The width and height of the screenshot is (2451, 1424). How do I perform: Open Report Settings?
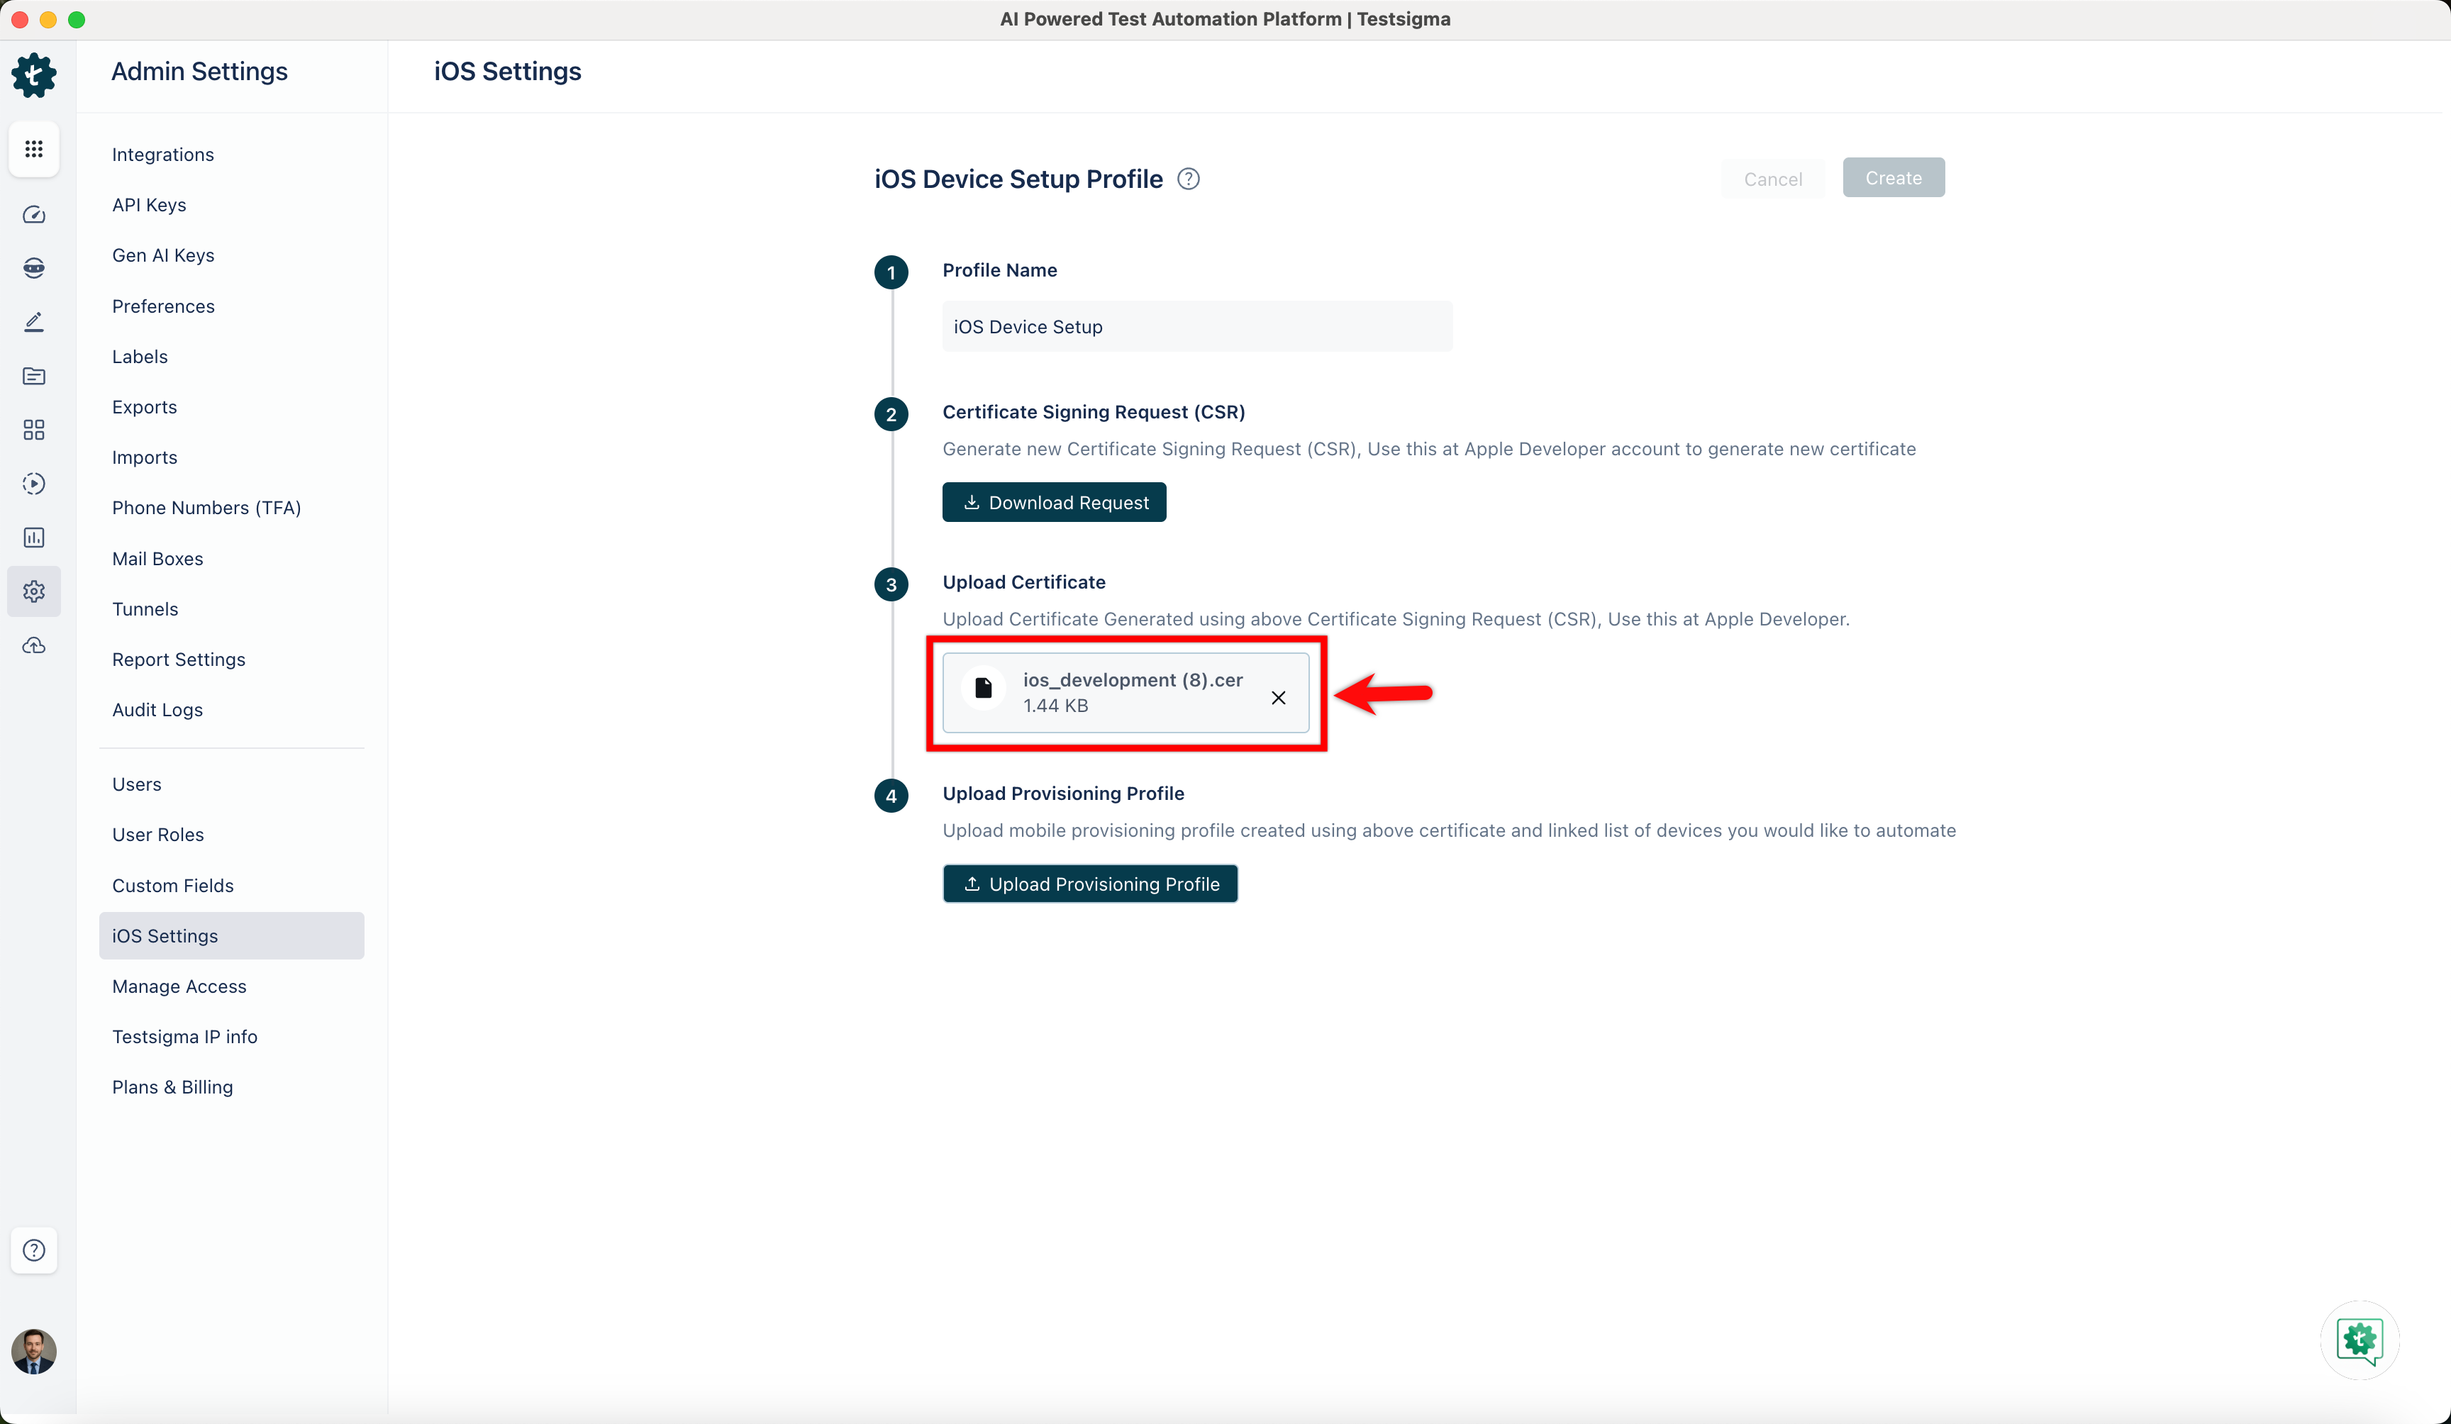pos(179,660)
